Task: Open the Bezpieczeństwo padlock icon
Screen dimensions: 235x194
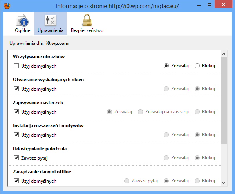Action: 87,21
